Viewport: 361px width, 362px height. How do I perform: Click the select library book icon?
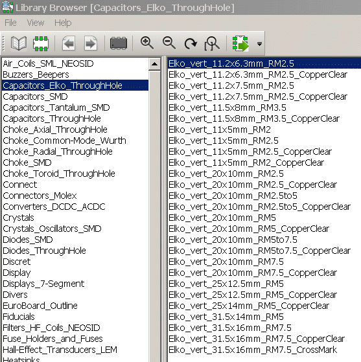(x=19, y=43)
